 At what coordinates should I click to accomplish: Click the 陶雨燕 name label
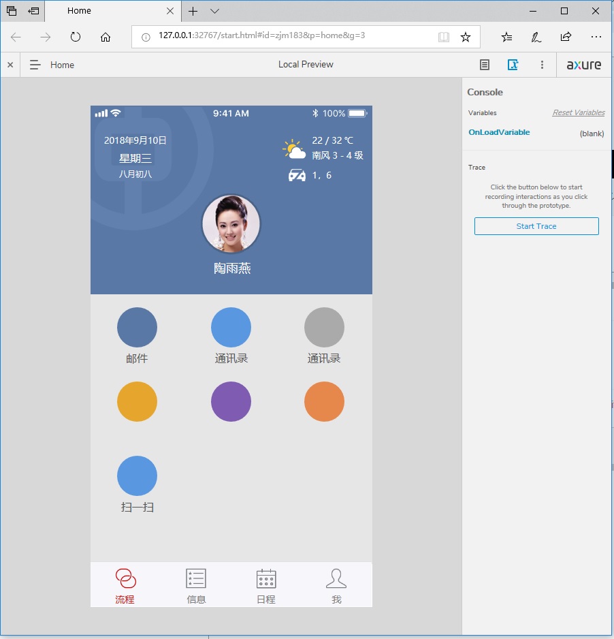pos(232,268)
